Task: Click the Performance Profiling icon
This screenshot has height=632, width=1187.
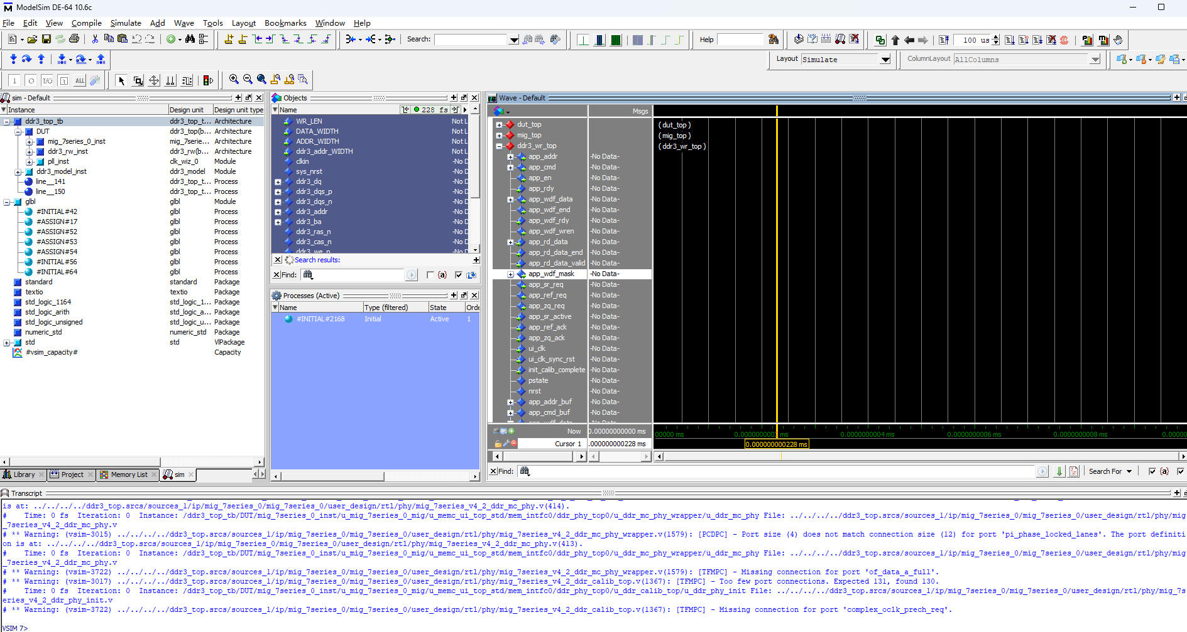Action: coord(1087,40)
